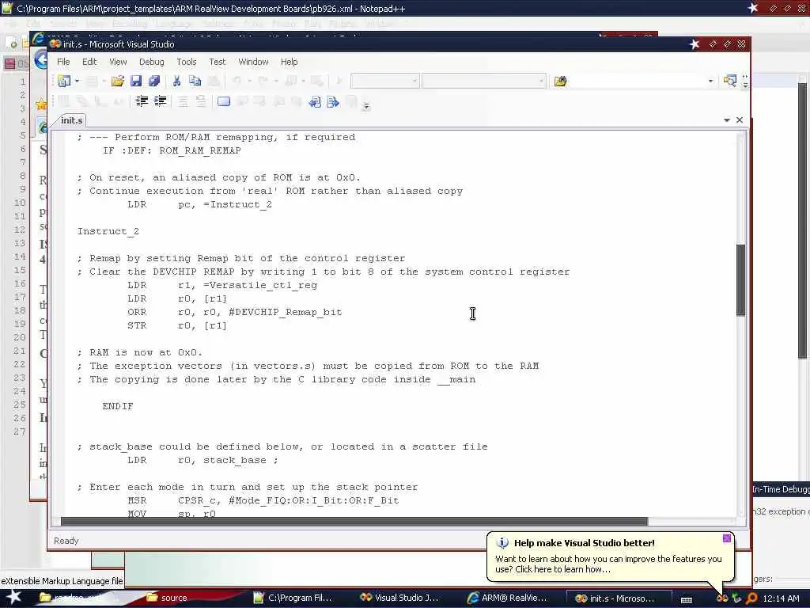Open the Help menu
This screenshot has width=810, height=608.
(290, 62)
